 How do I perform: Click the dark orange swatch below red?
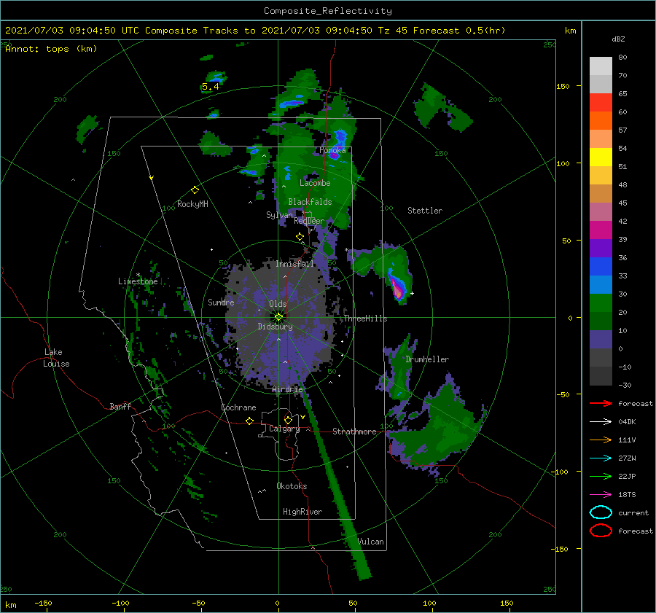point(601,120)
